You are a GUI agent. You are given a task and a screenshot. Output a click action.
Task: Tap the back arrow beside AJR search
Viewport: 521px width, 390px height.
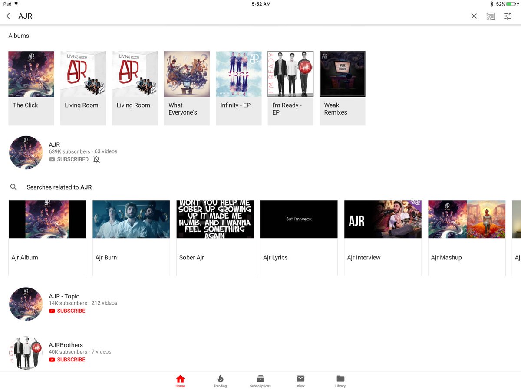click(9, 16)
